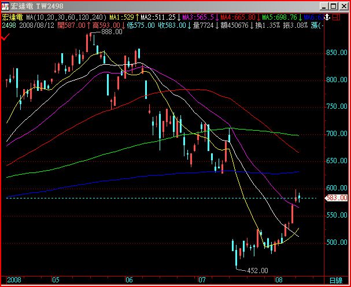Screen dimensions: 351x287
Task: Click the 550.00 price axis label
Action: (337, 215)
